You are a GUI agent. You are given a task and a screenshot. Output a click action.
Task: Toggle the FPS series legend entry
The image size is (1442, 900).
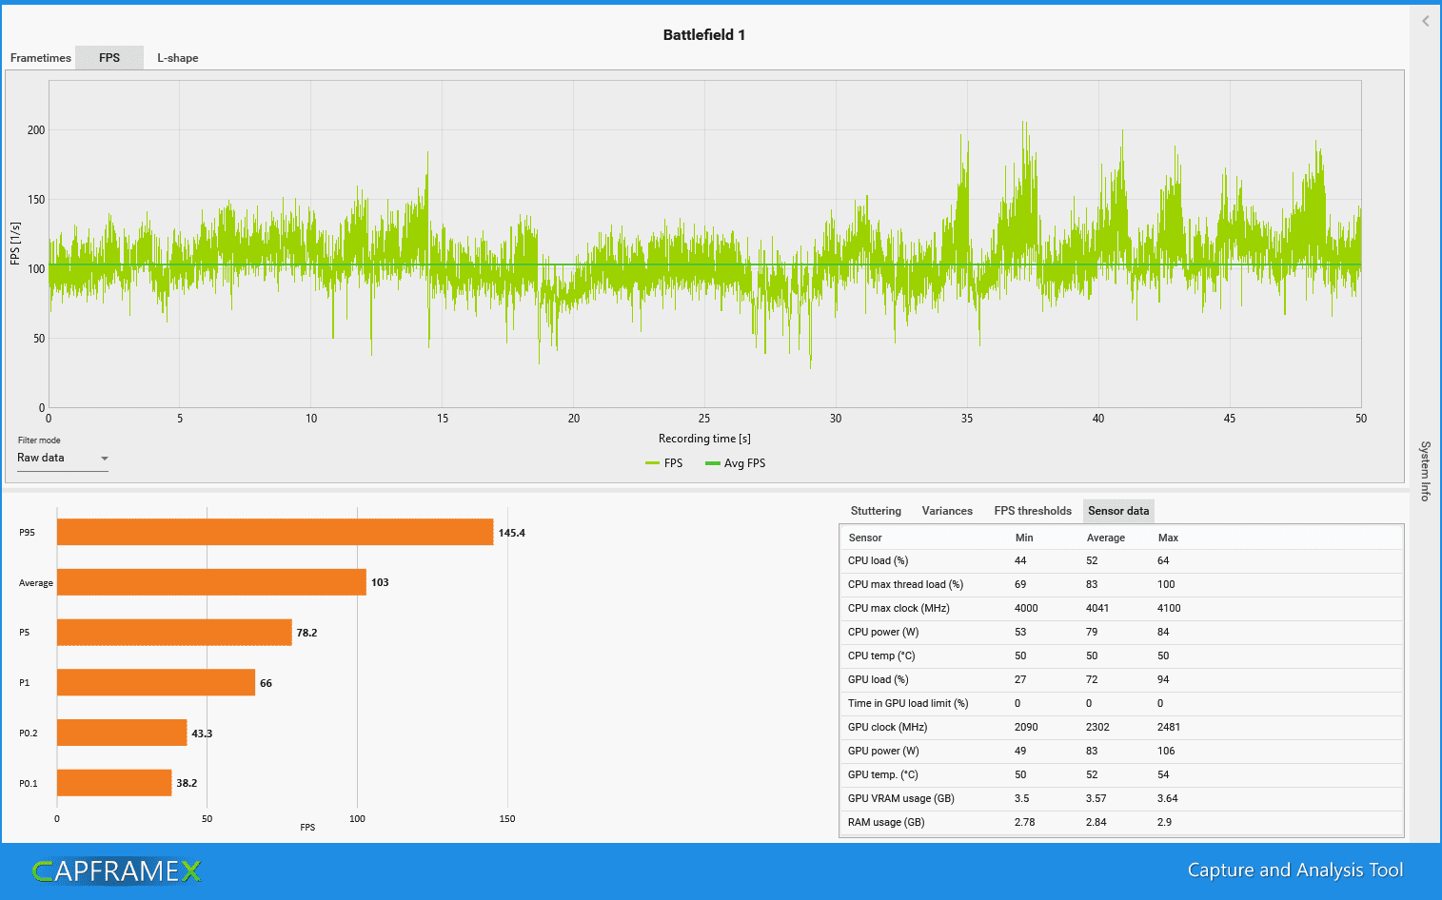(664, 463)
